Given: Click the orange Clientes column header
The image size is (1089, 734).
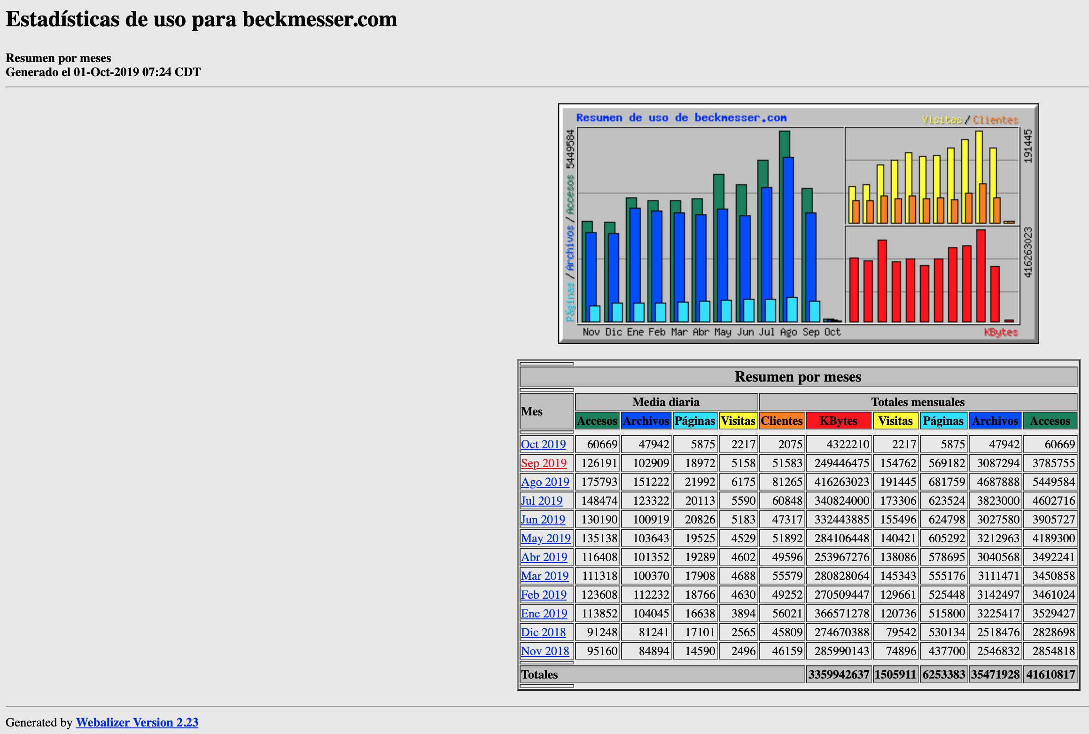Looking at the screenshot, I should point(782,421).
